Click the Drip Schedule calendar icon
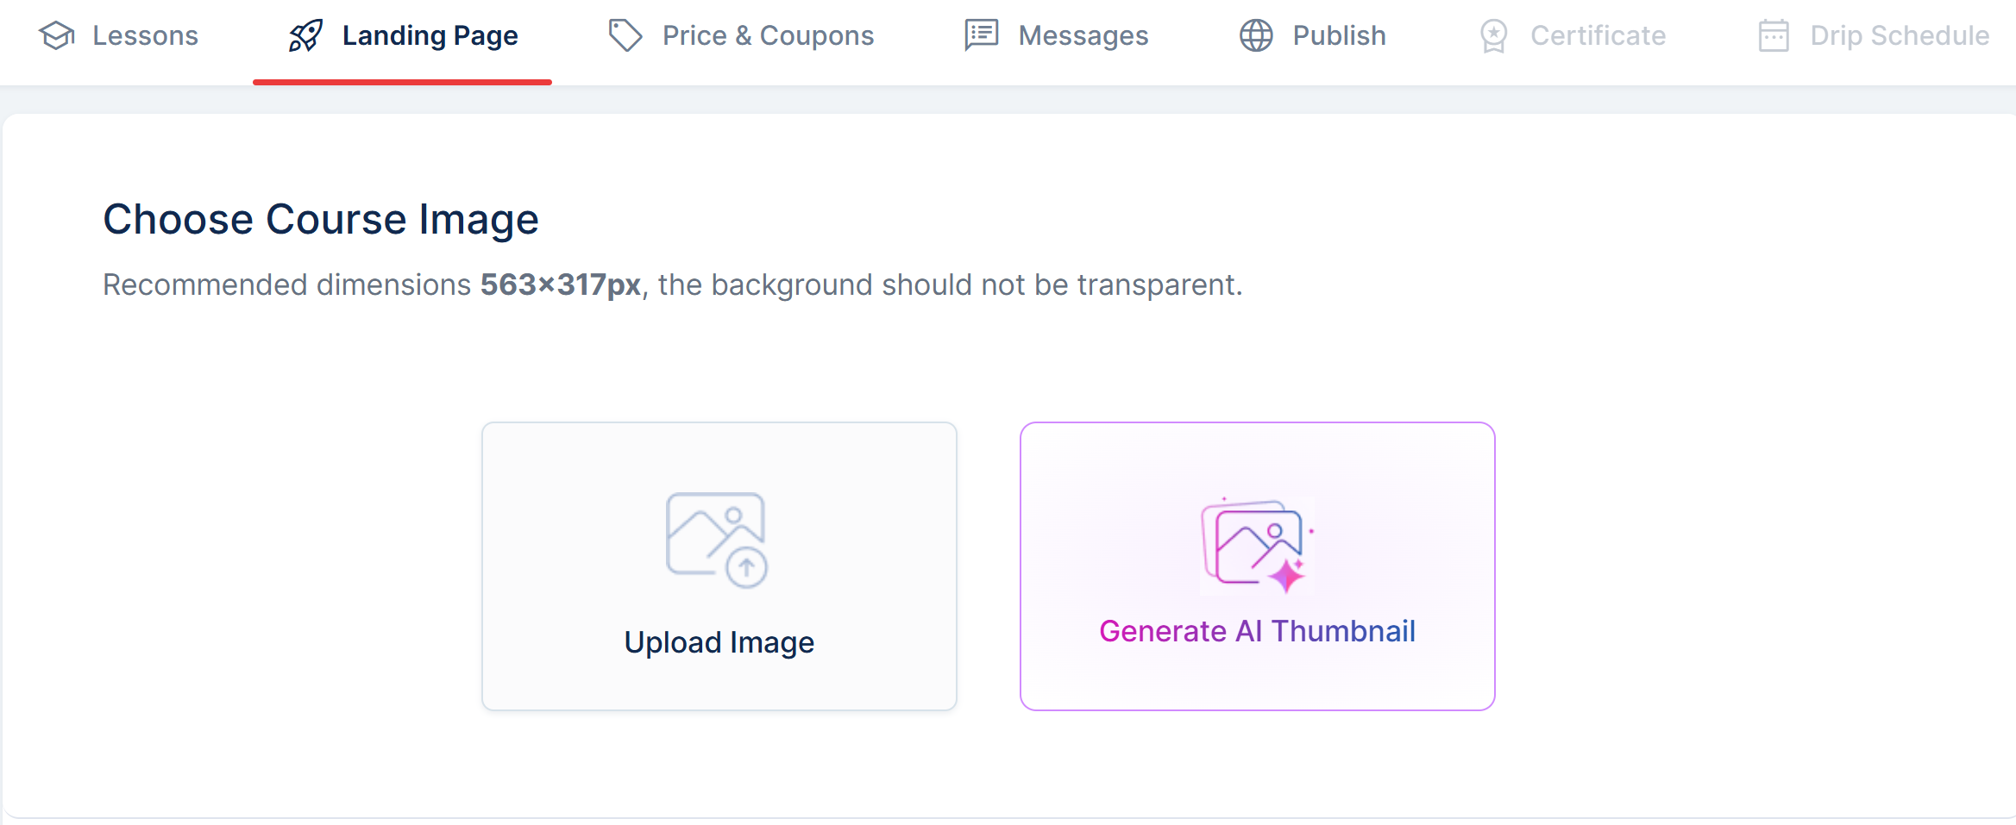Image resolution: width=2016 pixels, height=825 pixels. [1774, 35]
